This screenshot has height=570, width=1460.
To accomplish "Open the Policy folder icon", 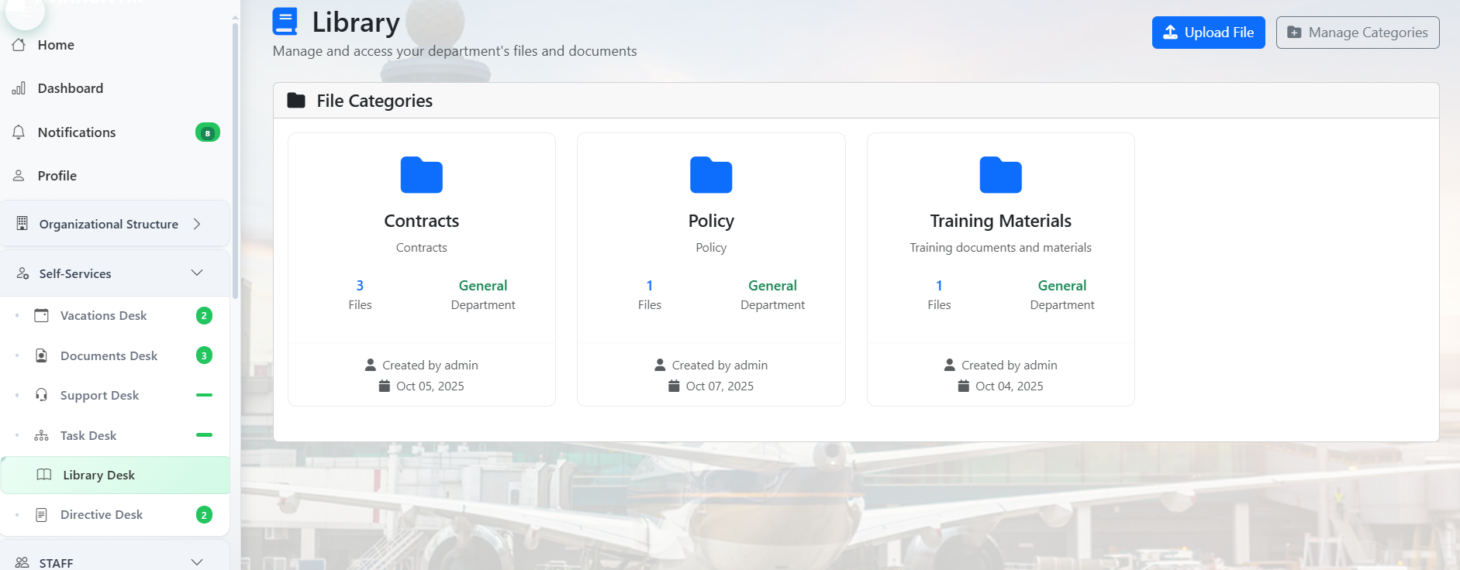I will coord(710,175).
